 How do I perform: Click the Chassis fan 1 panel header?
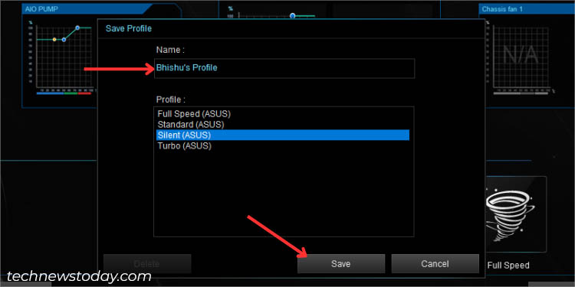(x=527, y=9)
